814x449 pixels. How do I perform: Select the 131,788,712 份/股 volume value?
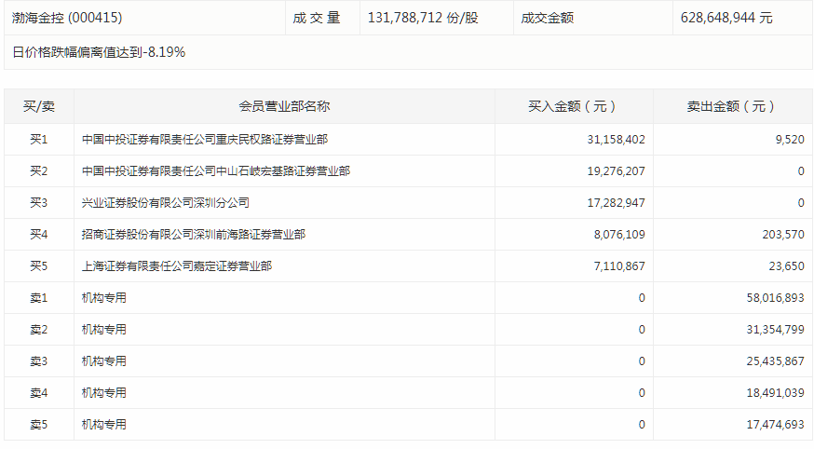coord(423,18)
